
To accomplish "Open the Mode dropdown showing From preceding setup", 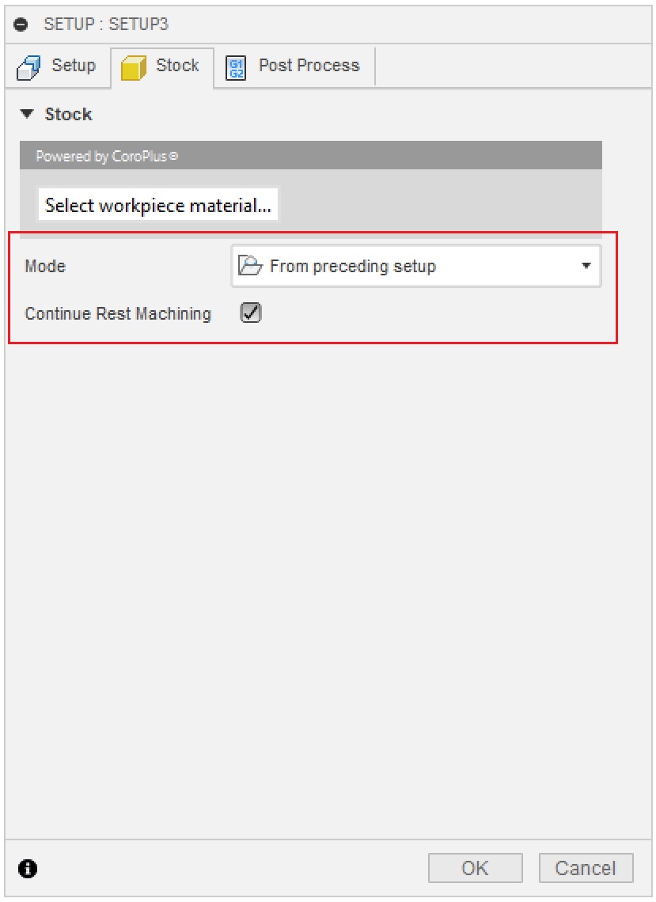I will tap(415, 266).
